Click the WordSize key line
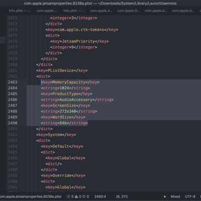201x201 pixels. coord(63,117)
